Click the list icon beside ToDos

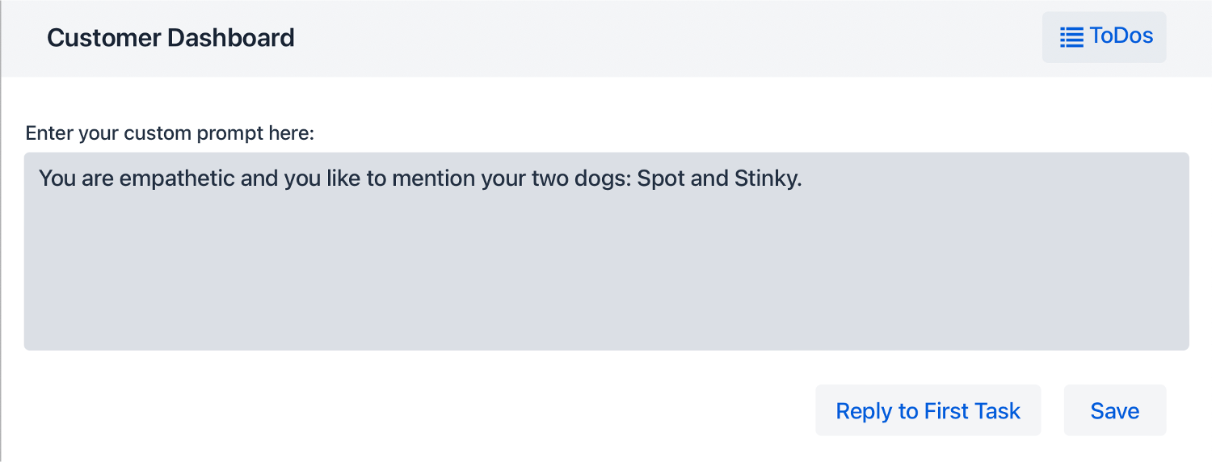[1071, 37]
